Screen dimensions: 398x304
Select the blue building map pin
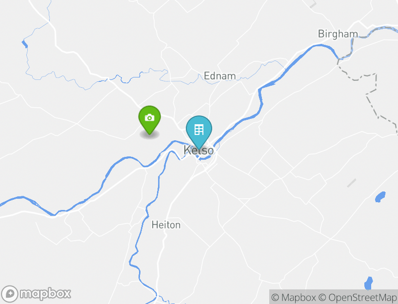pyautogui.click(x=199, y=132)
